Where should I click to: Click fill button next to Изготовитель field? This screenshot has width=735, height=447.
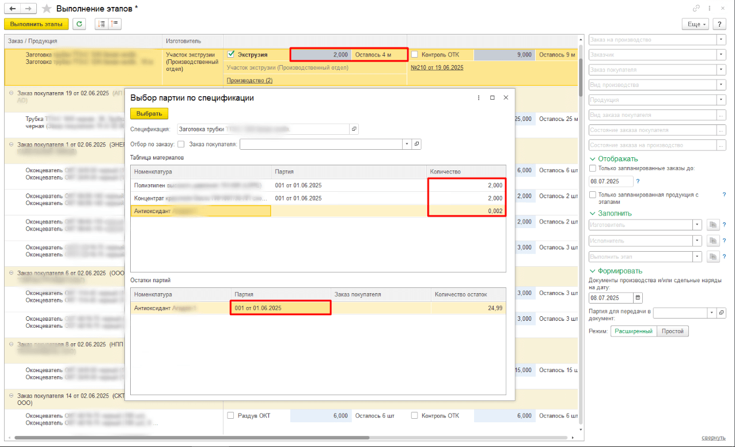[x=712, y=225]
